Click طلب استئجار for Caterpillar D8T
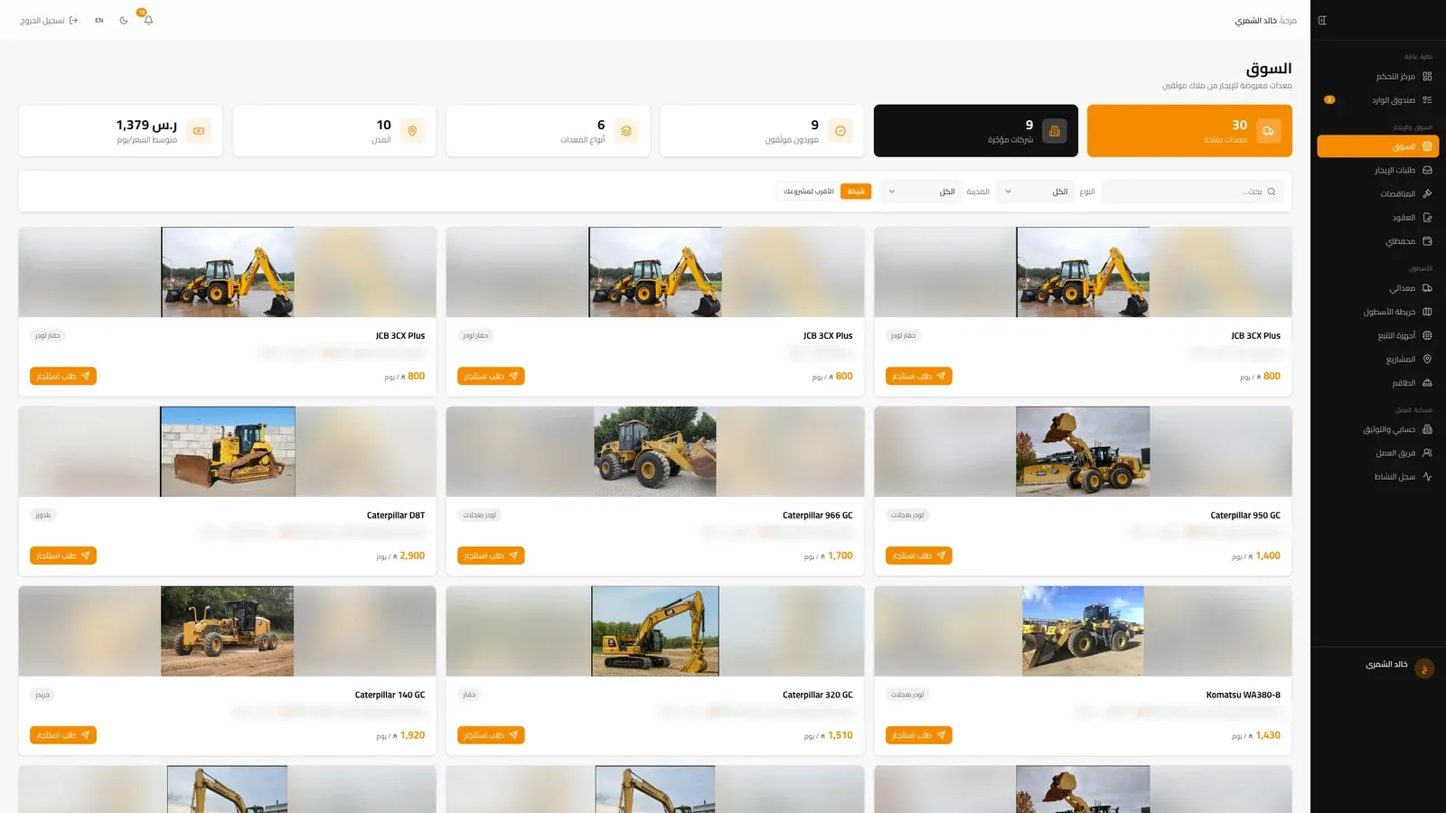 click(x=63, y=556)
